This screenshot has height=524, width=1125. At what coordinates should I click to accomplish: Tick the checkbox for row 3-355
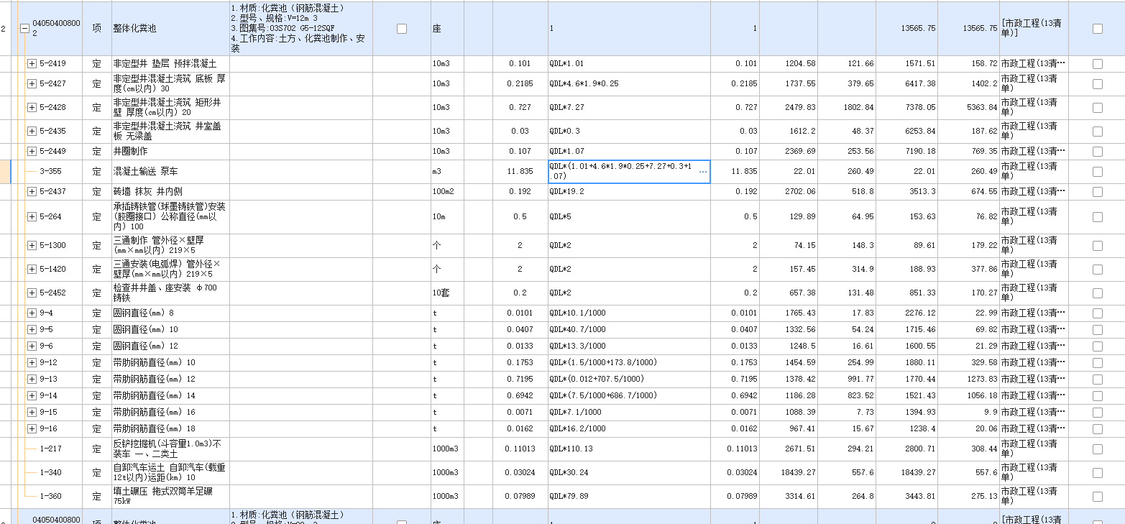[1097, 172]
